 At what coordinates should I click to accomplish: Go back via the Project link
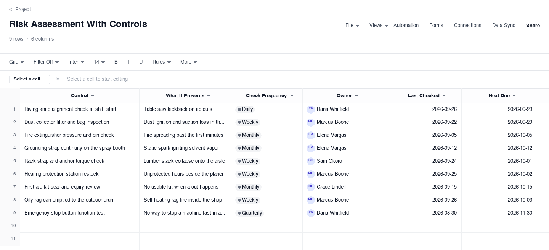click(x=20, y=9)
